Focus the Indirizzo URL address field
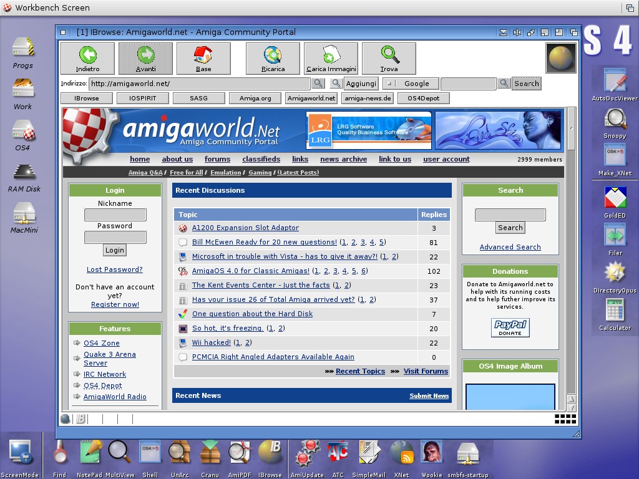 [x=199, y=84]
